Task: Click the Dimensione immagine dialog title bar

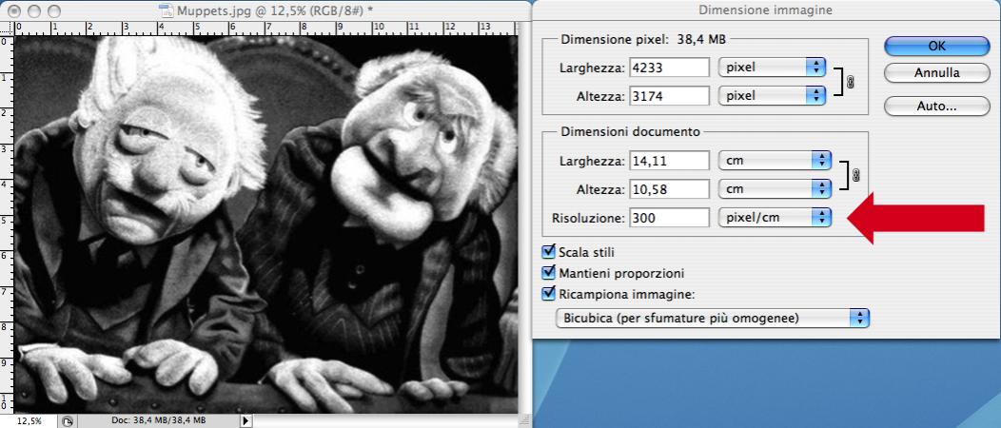Action: pyautogui.click(x=765, y=10)
